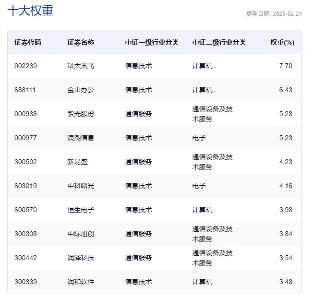Click security code 300442
Viewport: 312px width, 298px height.
click(25, 258)
